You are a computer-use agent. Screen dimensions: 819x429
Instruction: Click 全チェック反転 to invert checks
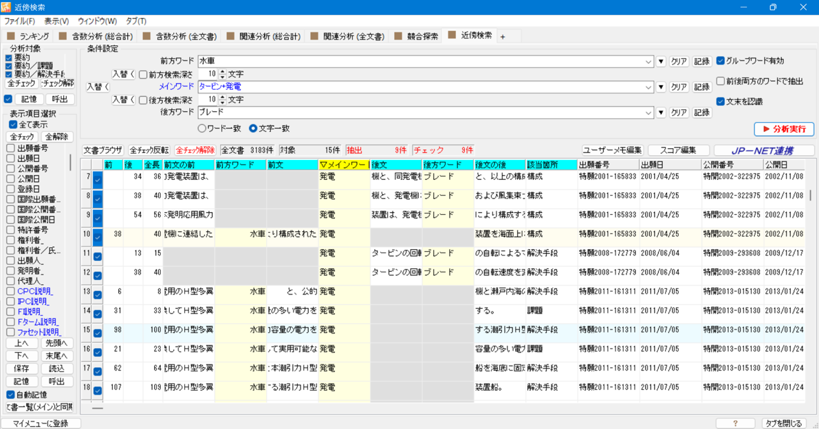(149, 150)
